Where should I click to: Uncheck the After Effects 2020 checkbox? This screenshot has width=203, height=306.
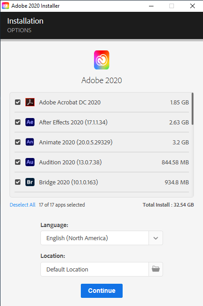pyautogui.click(x=18, y=122)
